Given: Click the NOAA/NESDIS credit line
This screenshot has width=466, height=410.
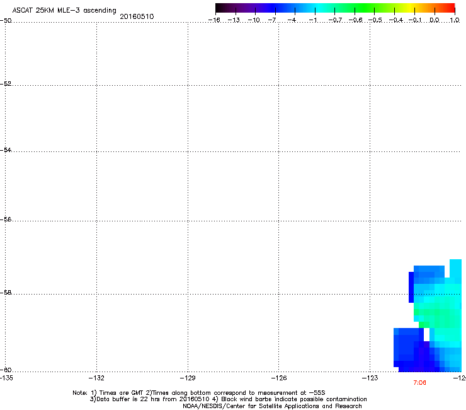Looking at the screenshot, I should tap(272, 406).
